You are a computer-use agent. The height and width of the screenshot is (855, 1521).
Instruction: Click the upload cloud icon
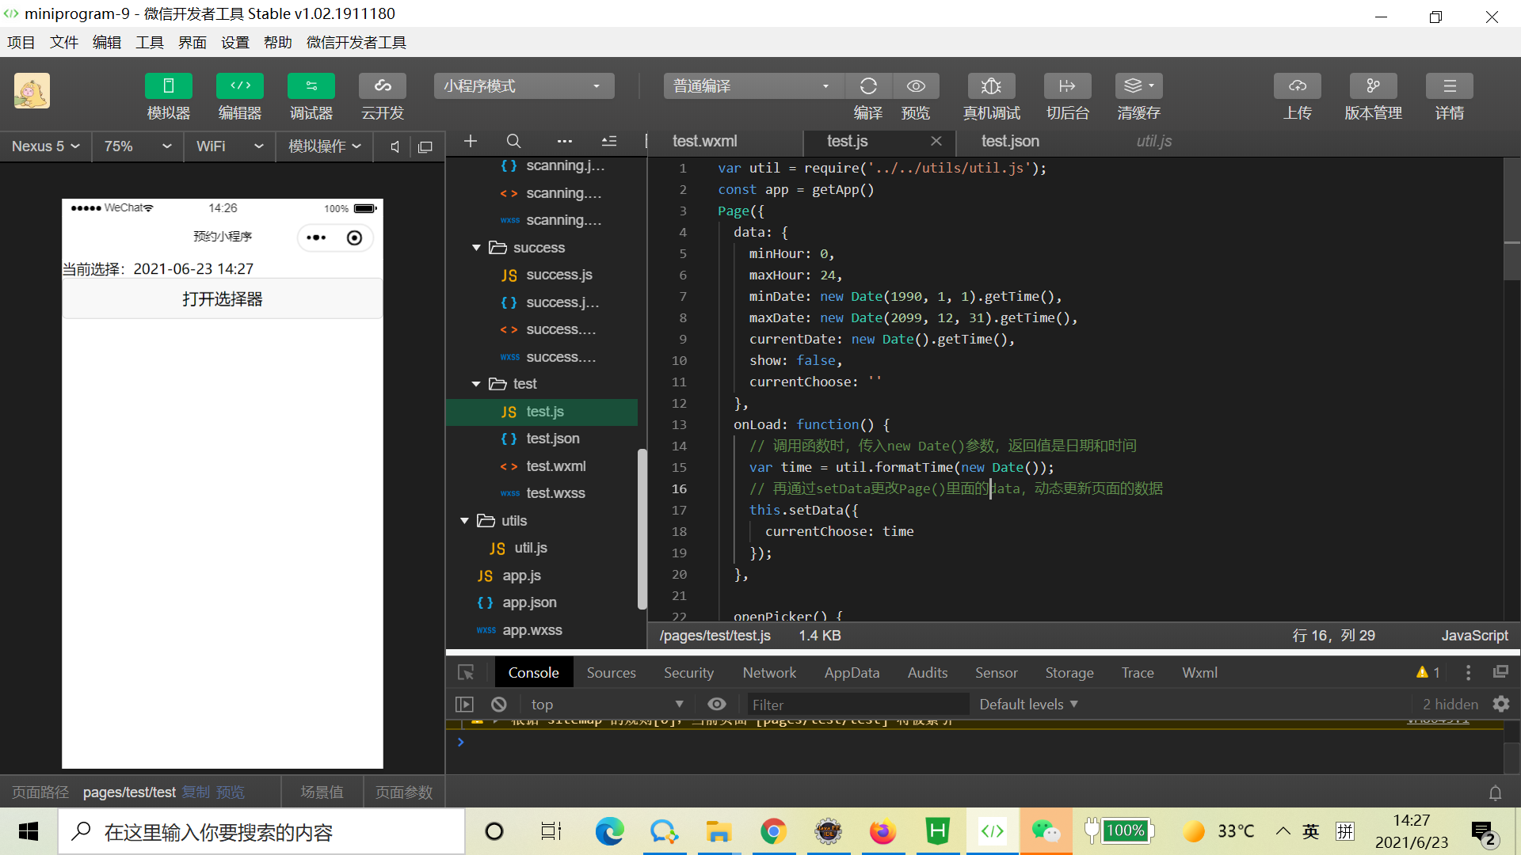tap(1297, 86)
